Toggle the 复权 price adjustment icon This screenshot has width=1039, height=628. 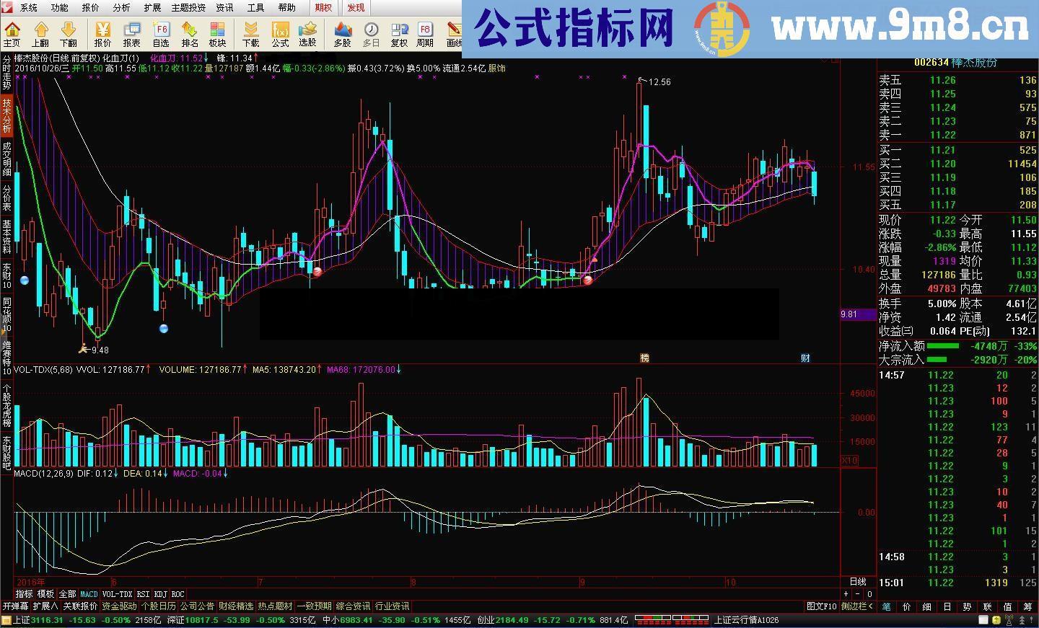[x=399, y=34]
